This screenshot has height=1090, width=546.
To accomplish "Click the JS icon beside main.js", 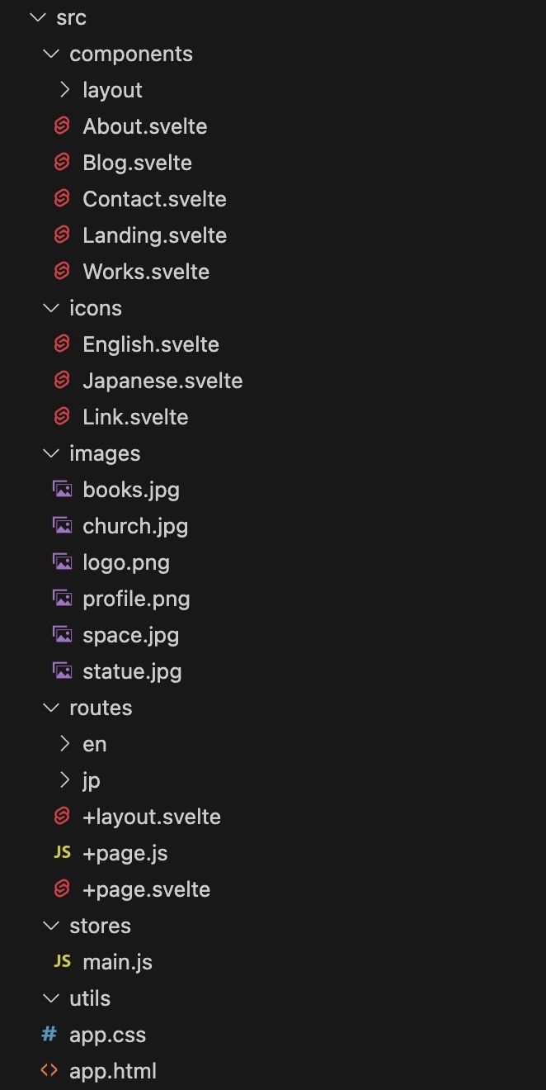I will pos(62,962).
